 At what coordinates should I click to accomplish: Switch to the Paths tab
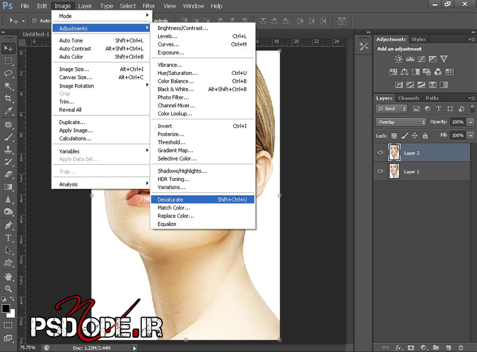pos(432,98)
